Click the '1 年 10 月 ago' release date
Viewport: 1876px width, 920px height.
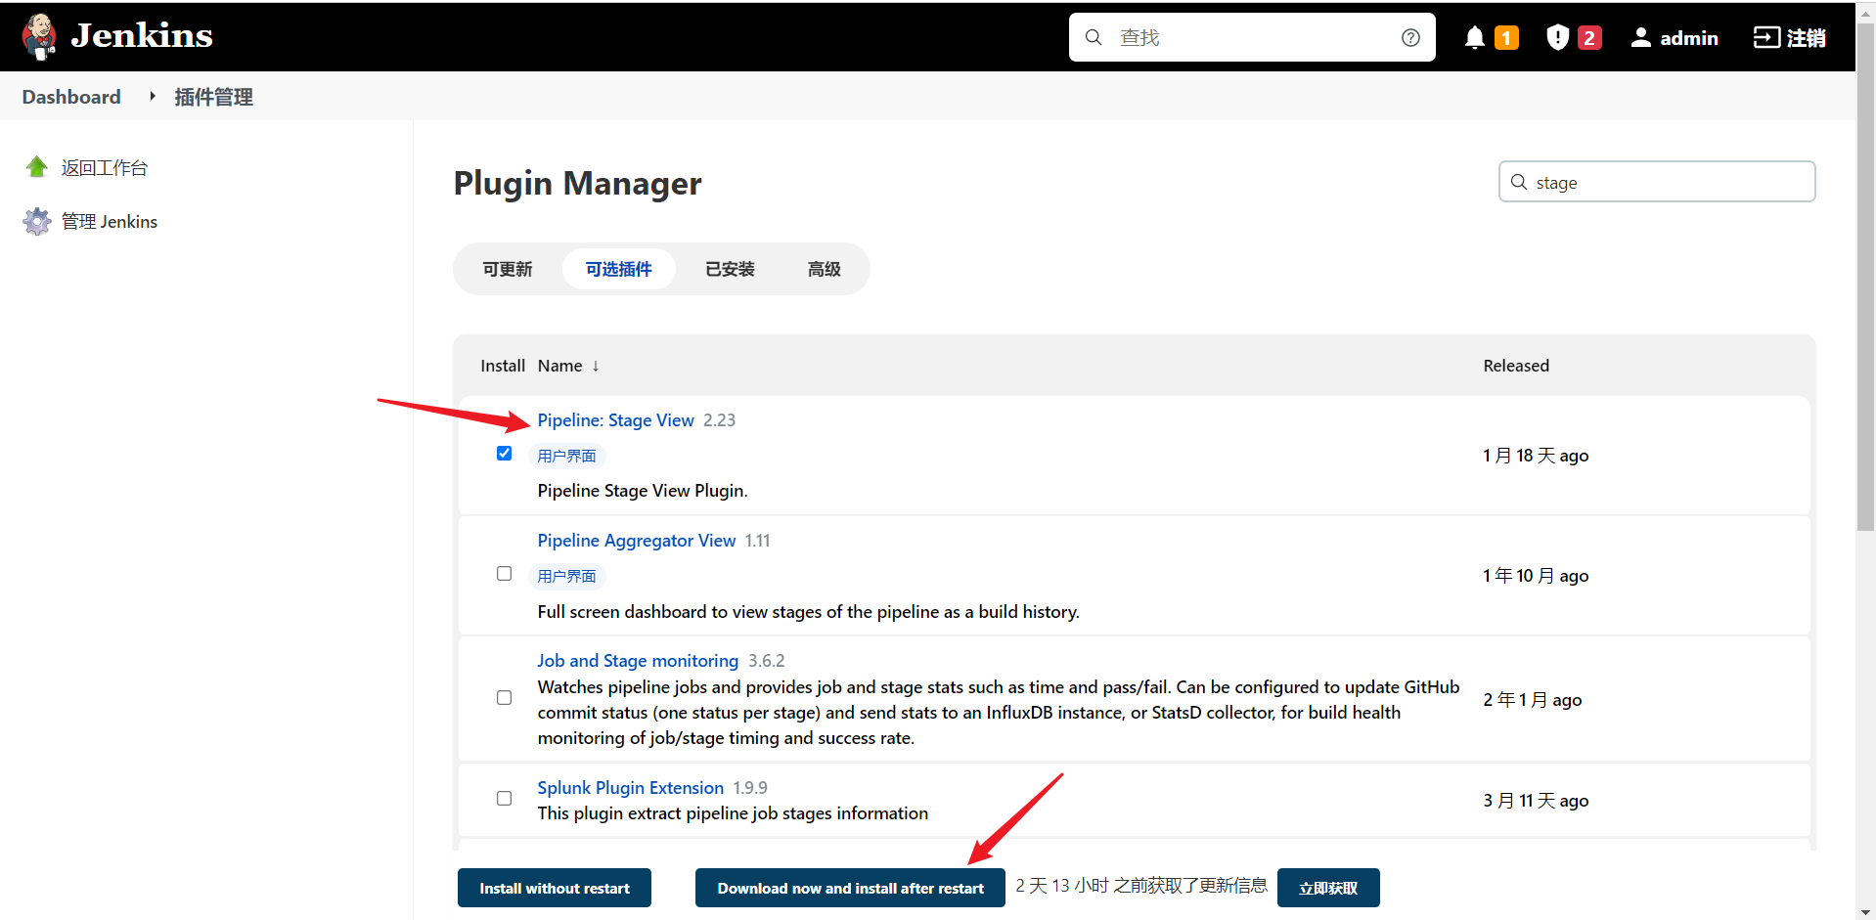[1536, 576]
